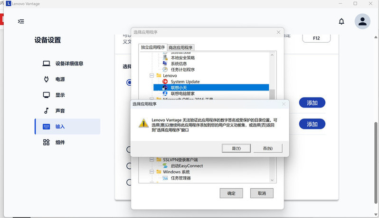Close the warning message dialog
The image size is (379, 218).
tap(284, 104)
